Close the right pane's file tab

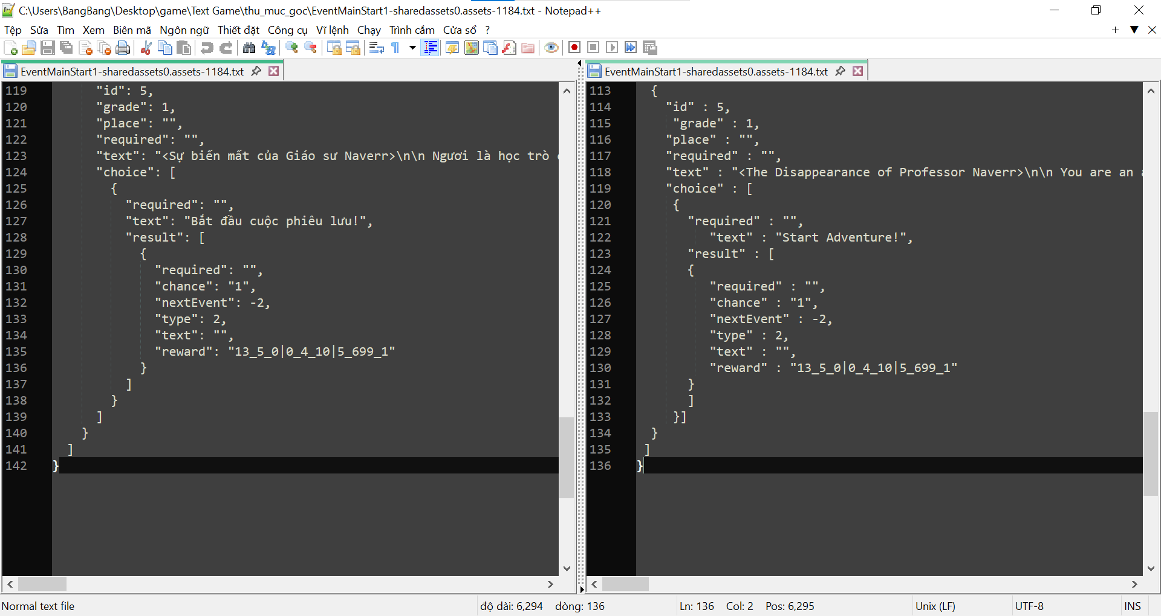pyautogui.click(x=857, y=71)
